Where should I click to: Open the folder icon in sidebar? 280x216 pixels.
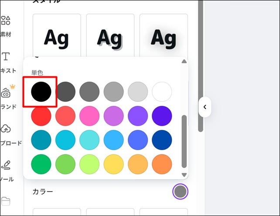point(6,201)
